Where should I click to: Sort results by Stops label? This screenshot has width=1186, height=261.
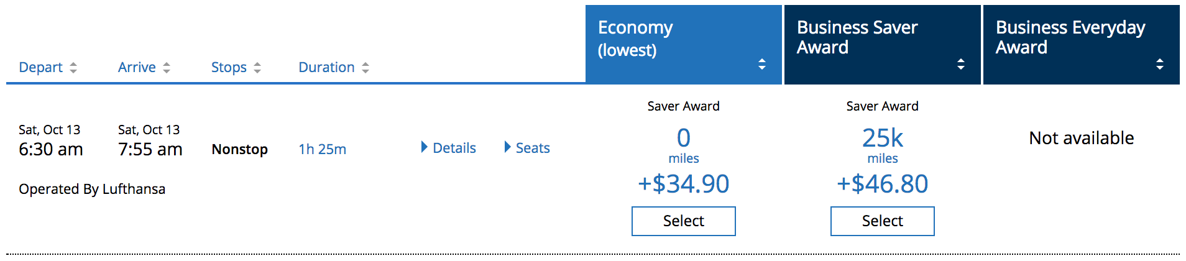(229, 67)
